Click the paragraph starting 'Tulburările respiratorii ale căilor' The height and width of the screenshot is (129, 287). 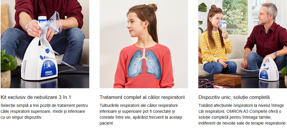click(x=141, y=114)
